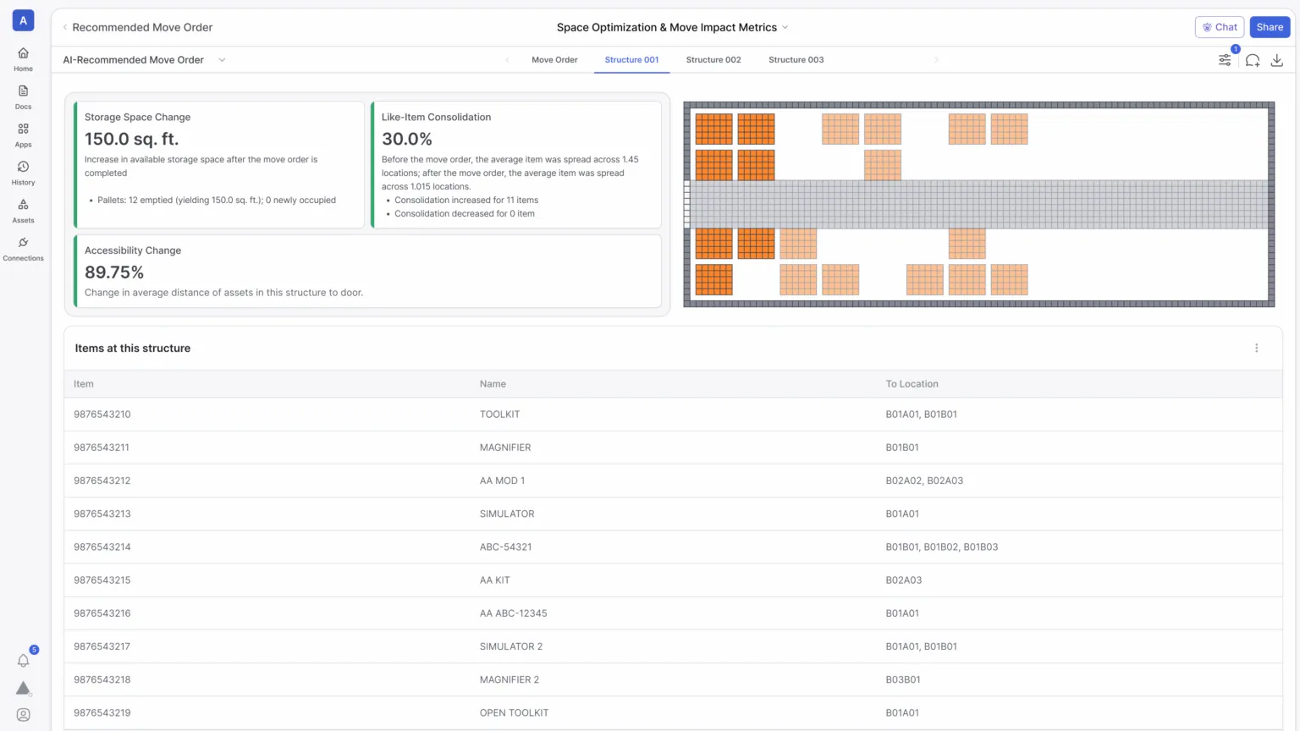Click the Share button
Image resolution: width=1300 pixels, height=731 pixels.
[x=1270, y=26]
